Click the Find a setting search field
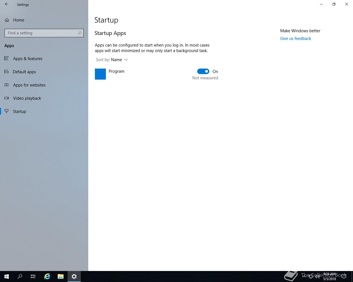This screenshot has height=282, width=353. [x=44, y=33]
